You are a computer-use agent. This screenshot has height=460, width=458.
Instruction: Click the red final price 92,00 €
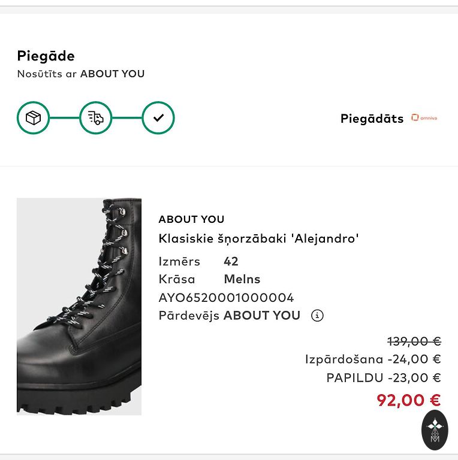click(x=409, y=400)
